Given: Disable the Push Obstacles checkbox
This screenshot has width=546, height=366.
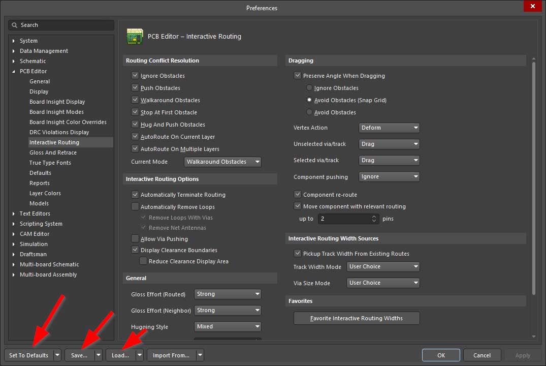Looking at the screenshot, I should [135, 88].
